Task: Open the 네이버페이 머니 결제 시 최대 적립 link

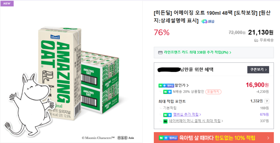Action: [x=195, y=121]
